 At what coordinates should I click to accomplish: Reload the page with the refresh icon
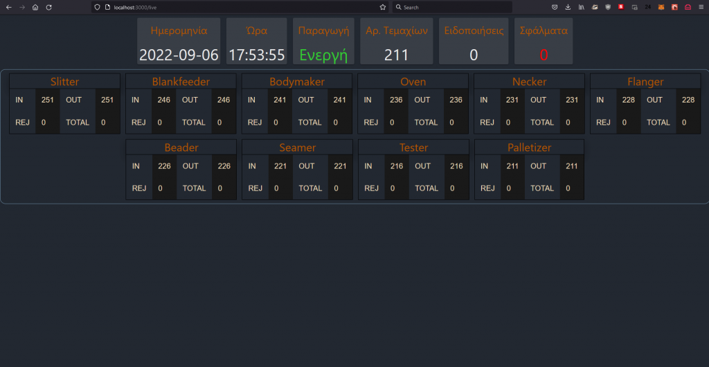[x=48, y=7]
